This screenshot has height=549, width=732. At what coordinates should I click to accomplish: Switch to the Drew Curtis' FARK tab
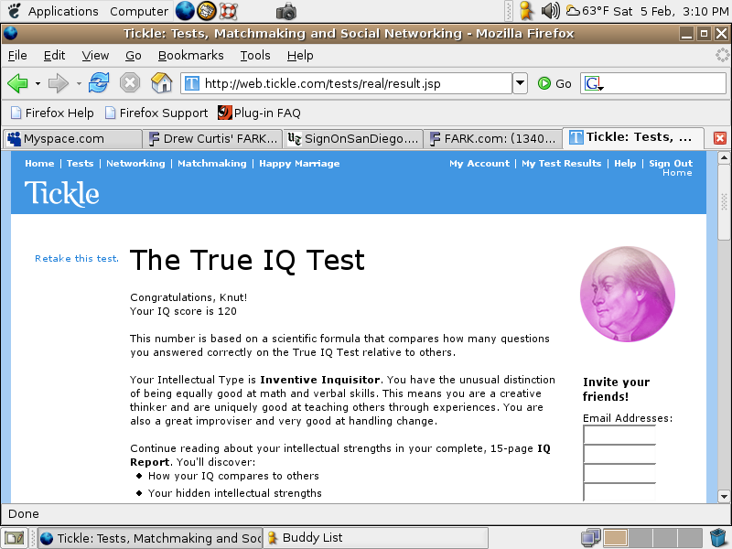coord(212,139)
